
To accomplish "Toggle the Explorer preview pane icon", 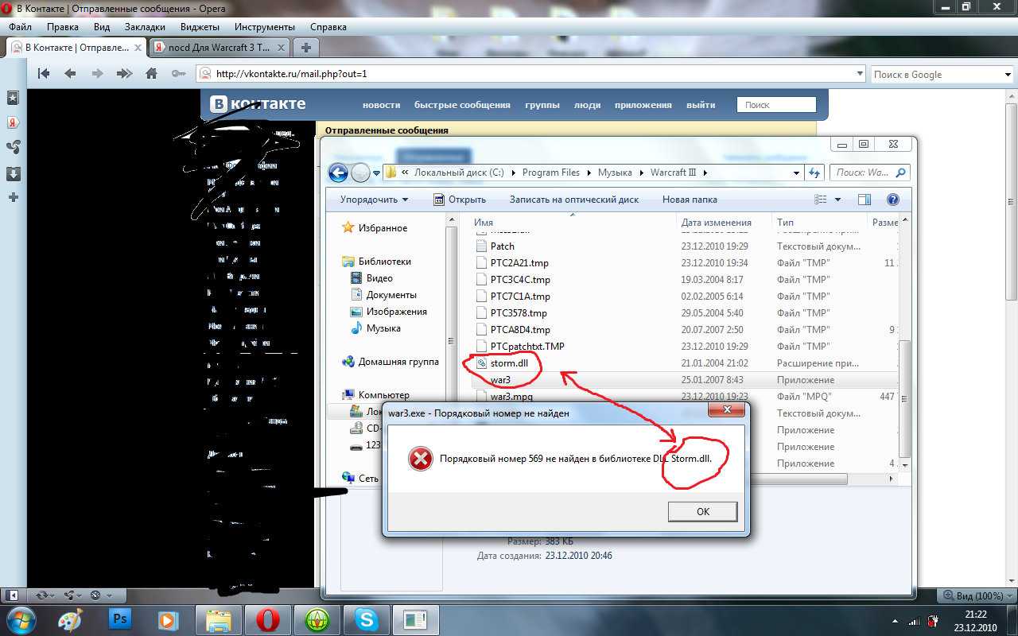I will pyautogui.click(x=865, y=200).
